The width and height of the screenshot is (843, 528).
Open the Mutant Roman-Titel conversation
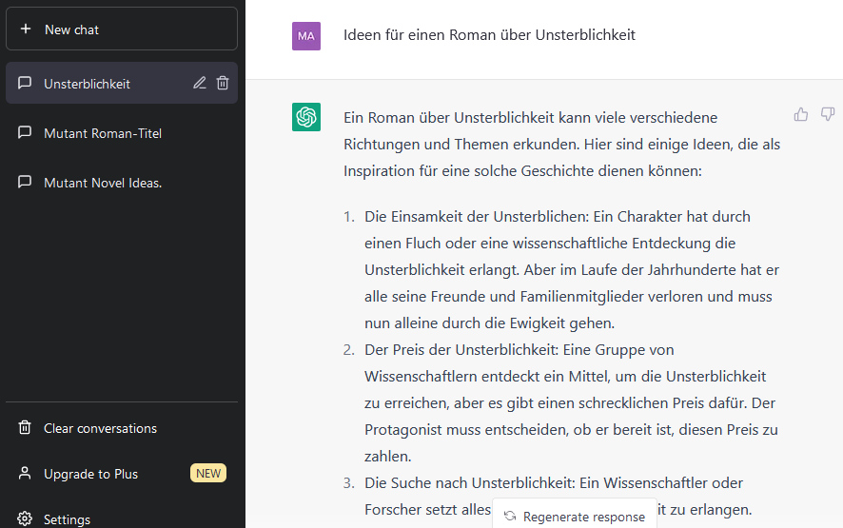point(103,133)
